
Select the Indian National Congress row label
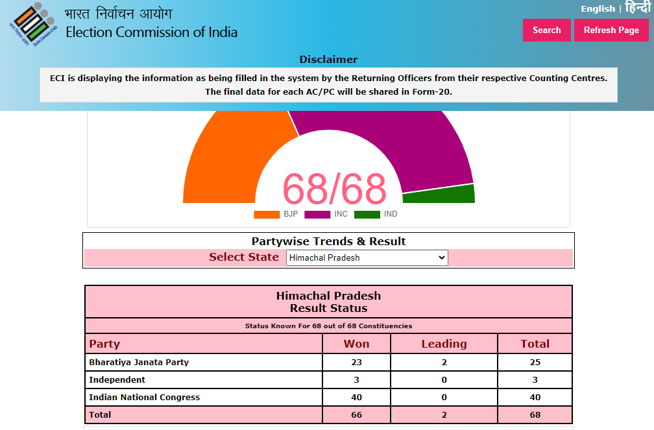coord(144,397)
